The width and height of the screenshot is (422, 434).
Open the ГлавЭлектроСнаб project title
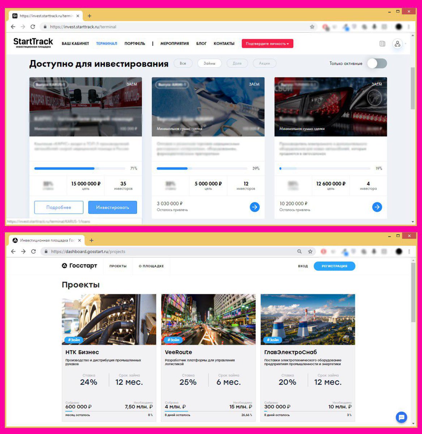pyautogui.click(x=291, y=352)
